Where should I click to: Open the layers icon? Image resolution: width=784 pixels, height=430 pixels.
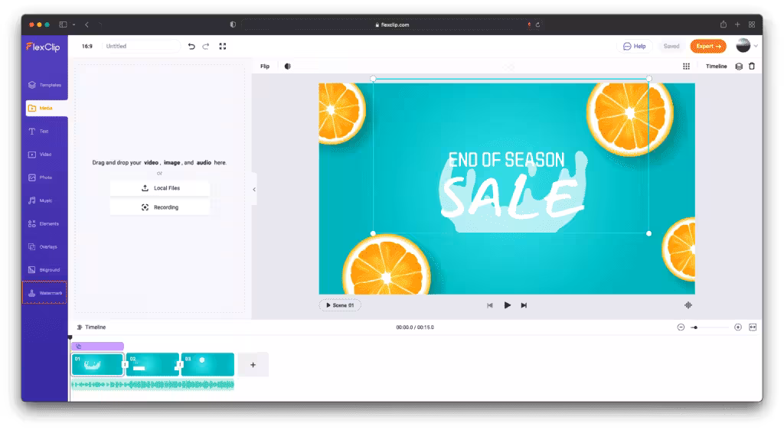tap(739, 66)
